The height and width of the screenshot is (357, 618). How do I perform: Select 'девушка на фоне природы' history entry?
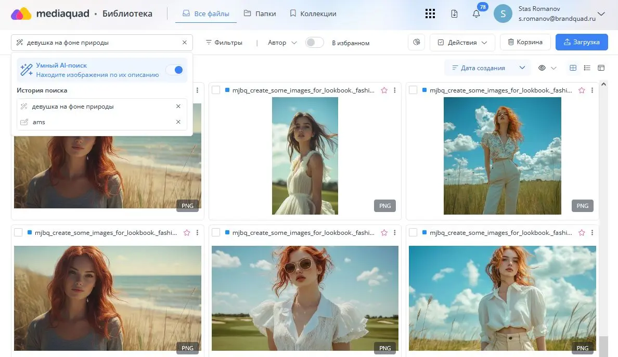(73, 107)
